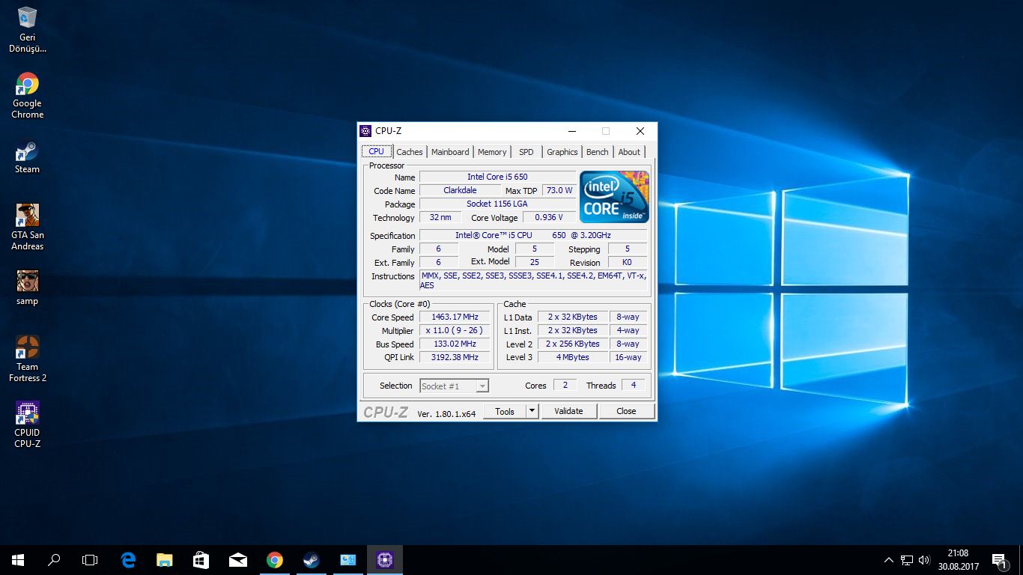Click the taskbar clock showing 21:08
The image size is (1023, 575).
point(958,559)
